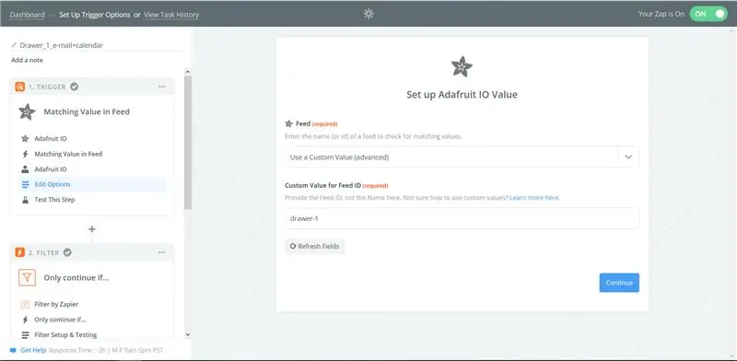Click the Custom Value for Feed ID field
Viewport: 737px width, 361px height.
click(x=462, y=218)
